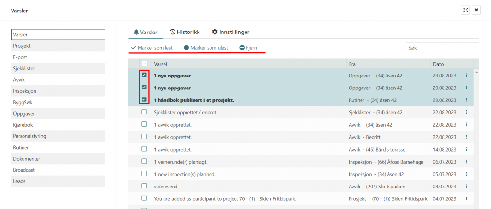Check the 'videresend' notification checkbox
The image size is (491, 209).
coord(144,186)
